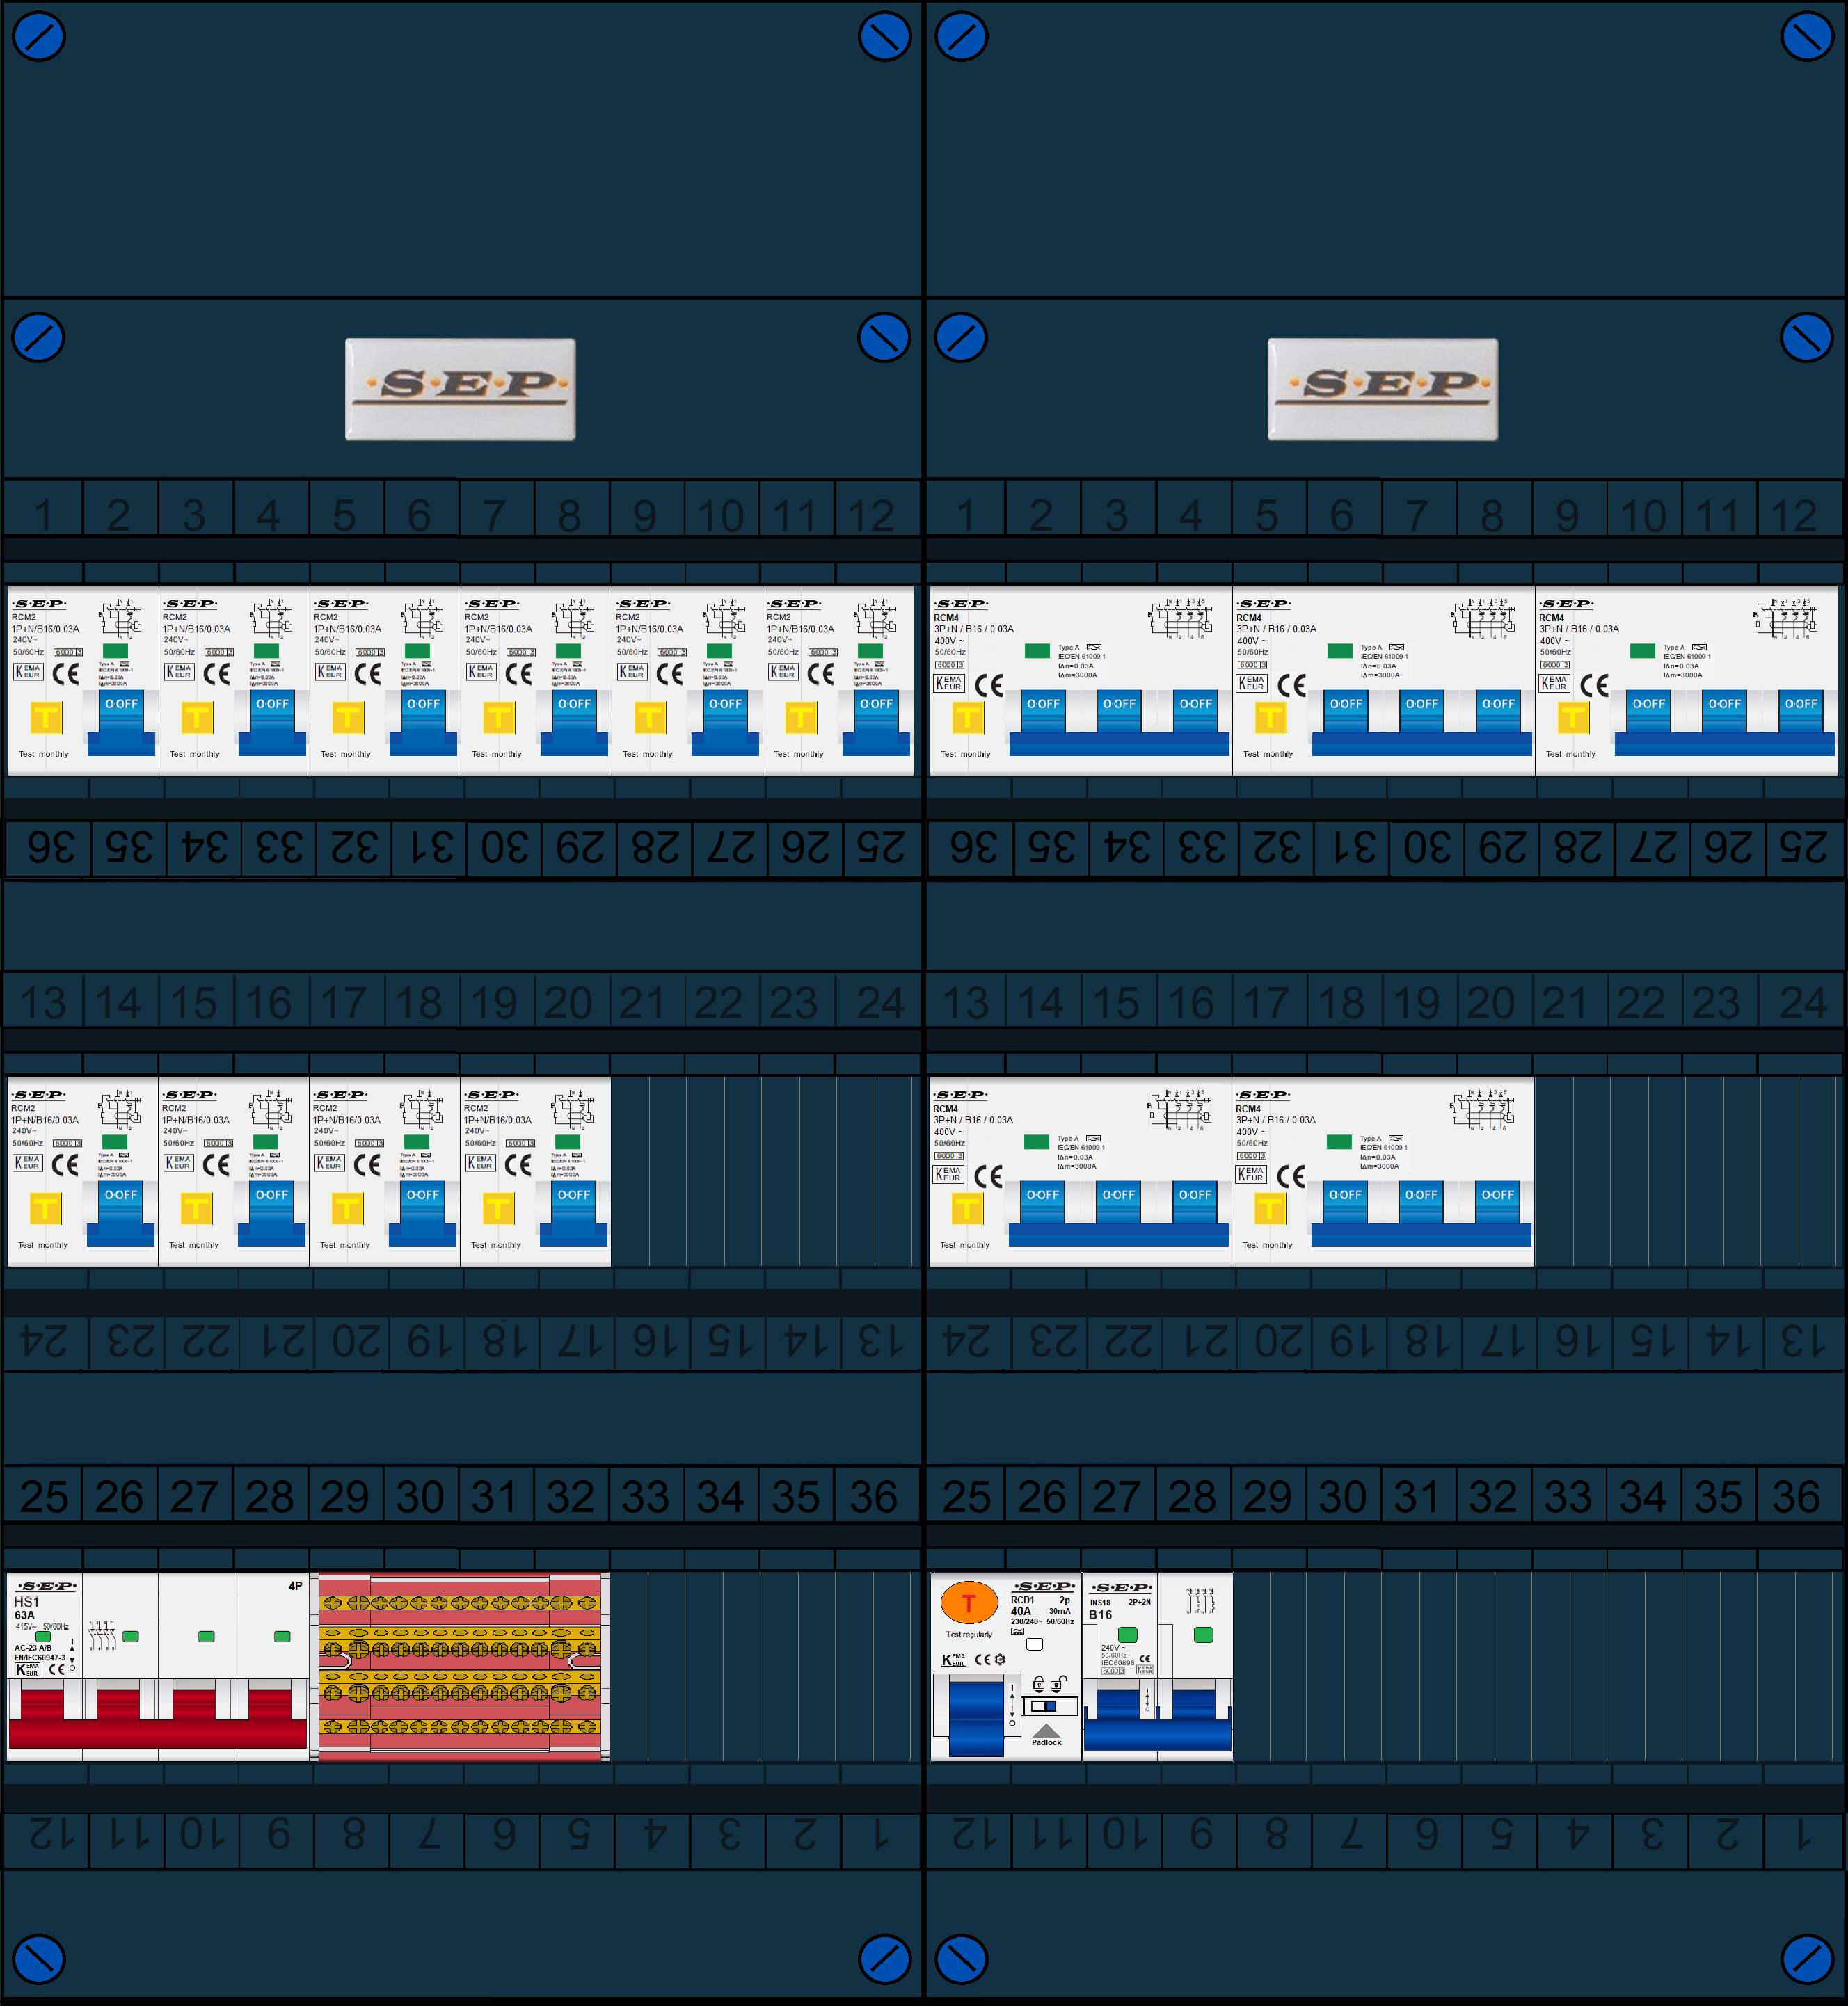This screenshot has height=2006, width=1848.
Task: Click 'RCD1 40A' label in right panel
Action: pyautogui.click(x=1021, y=1605)
